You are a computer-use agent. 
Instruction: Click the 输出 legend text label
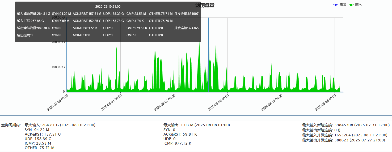click(343, 5)
